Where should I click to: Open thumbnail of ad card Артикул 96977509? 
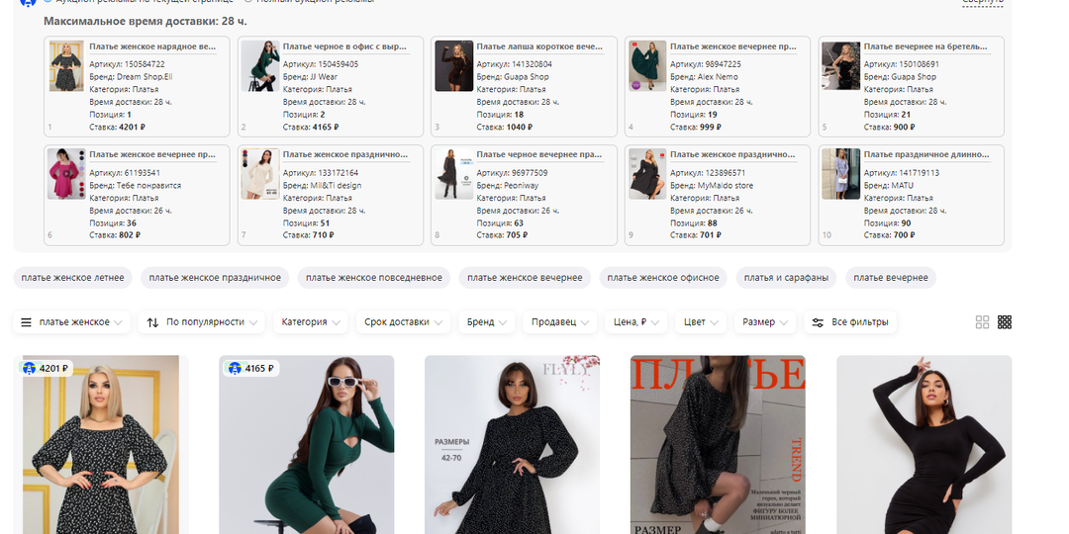(454, 174)
